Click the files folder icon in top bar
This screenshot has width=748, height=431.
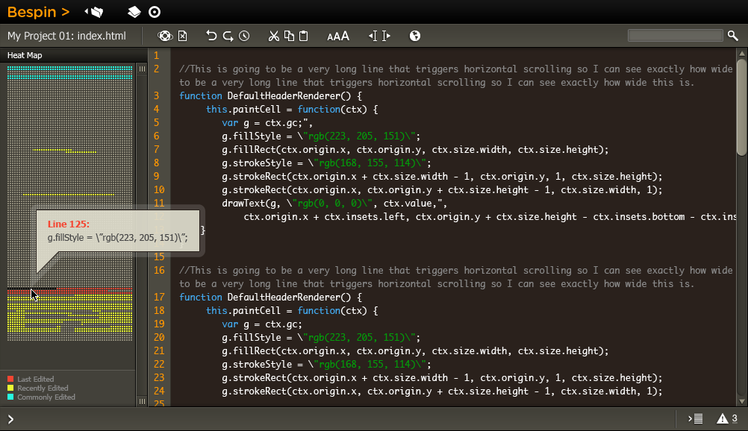(95, 12)
